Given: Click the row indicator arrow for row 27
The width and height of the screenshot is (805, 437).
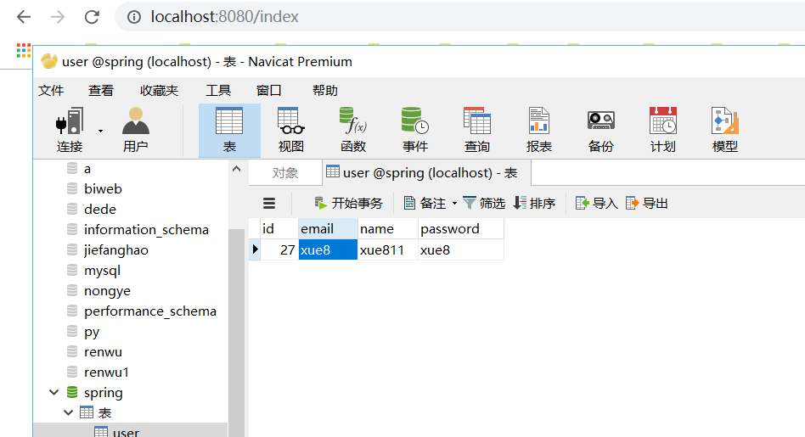Looking at the screenshot, I should 255,249.
